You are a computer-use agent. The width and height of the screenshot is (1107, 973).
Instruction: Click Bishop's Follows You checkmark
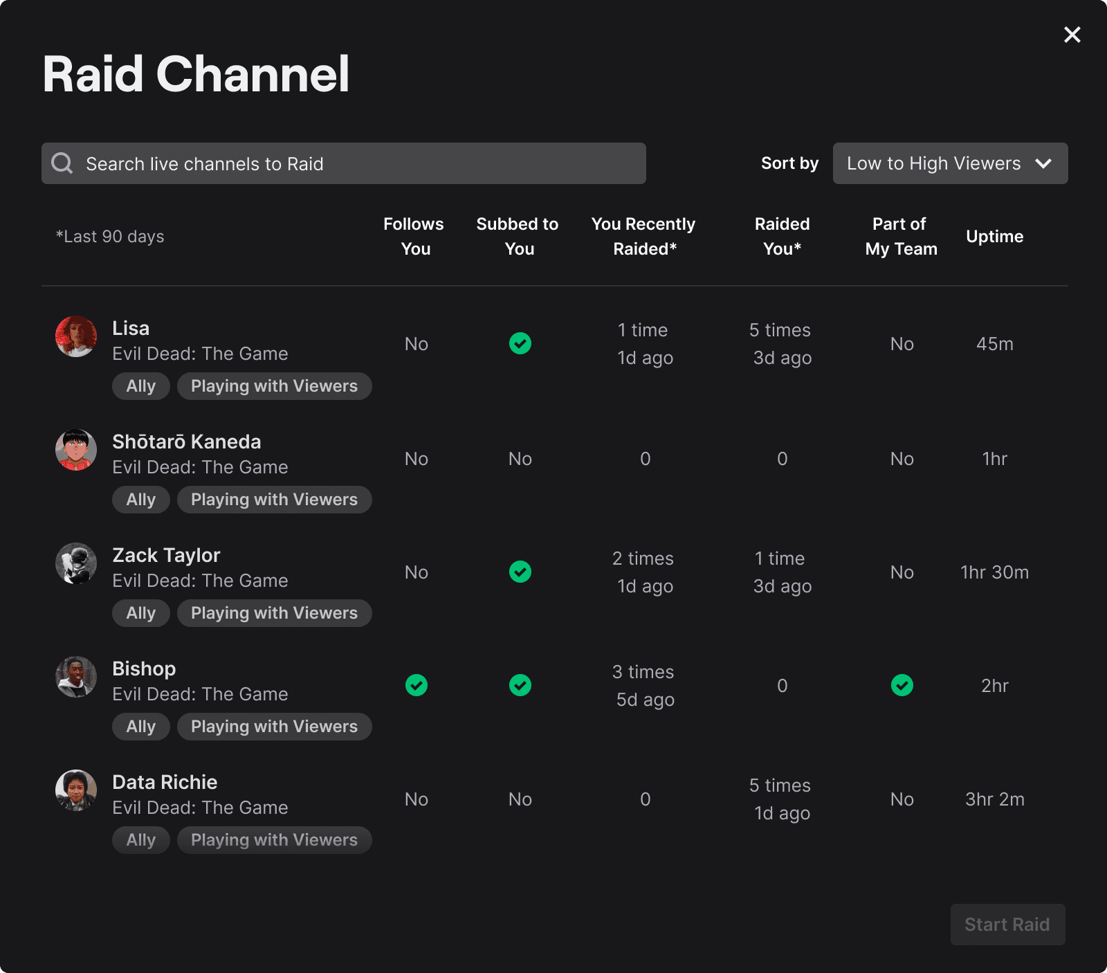tap(417, 685)
